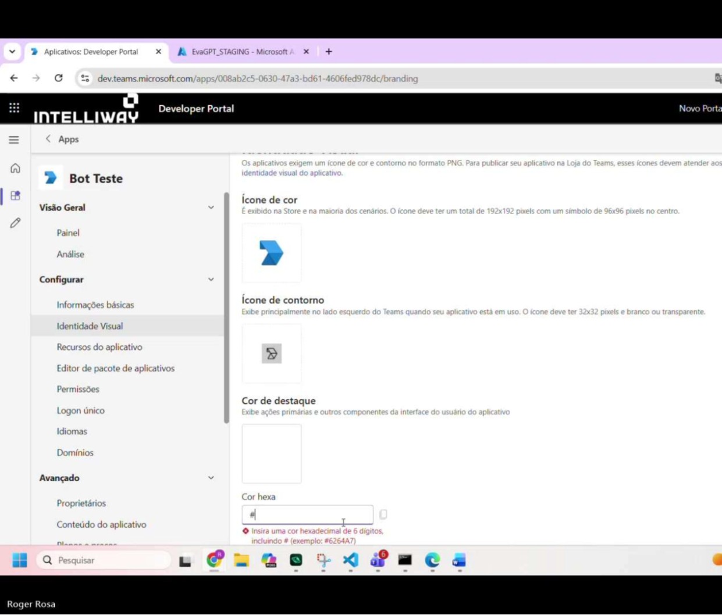The width and height of the screenshot is (722, 615).
Task: Open Word from the taskbar
Action: point(459,560)
